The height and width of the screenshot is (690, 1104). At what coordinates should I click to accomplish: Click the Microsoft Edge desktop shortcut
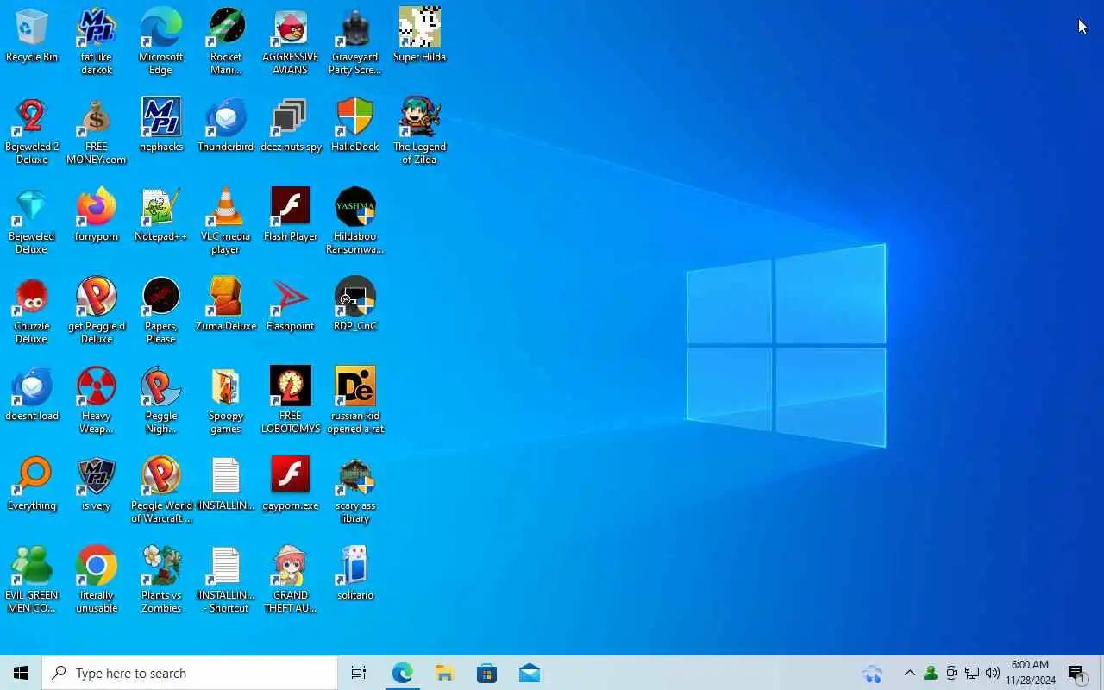161,41
